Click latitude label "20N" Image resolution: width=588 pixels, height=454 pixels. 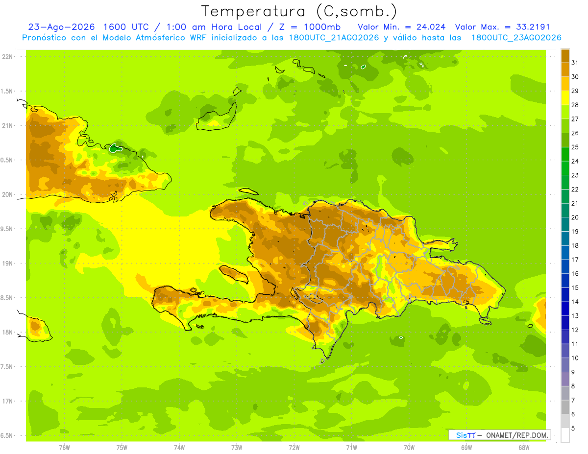tap(8, 194)
